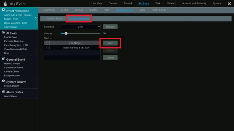Open Combination Alarm in sidebar
This screenshot has width=234, height=131.
coord(13,68)
